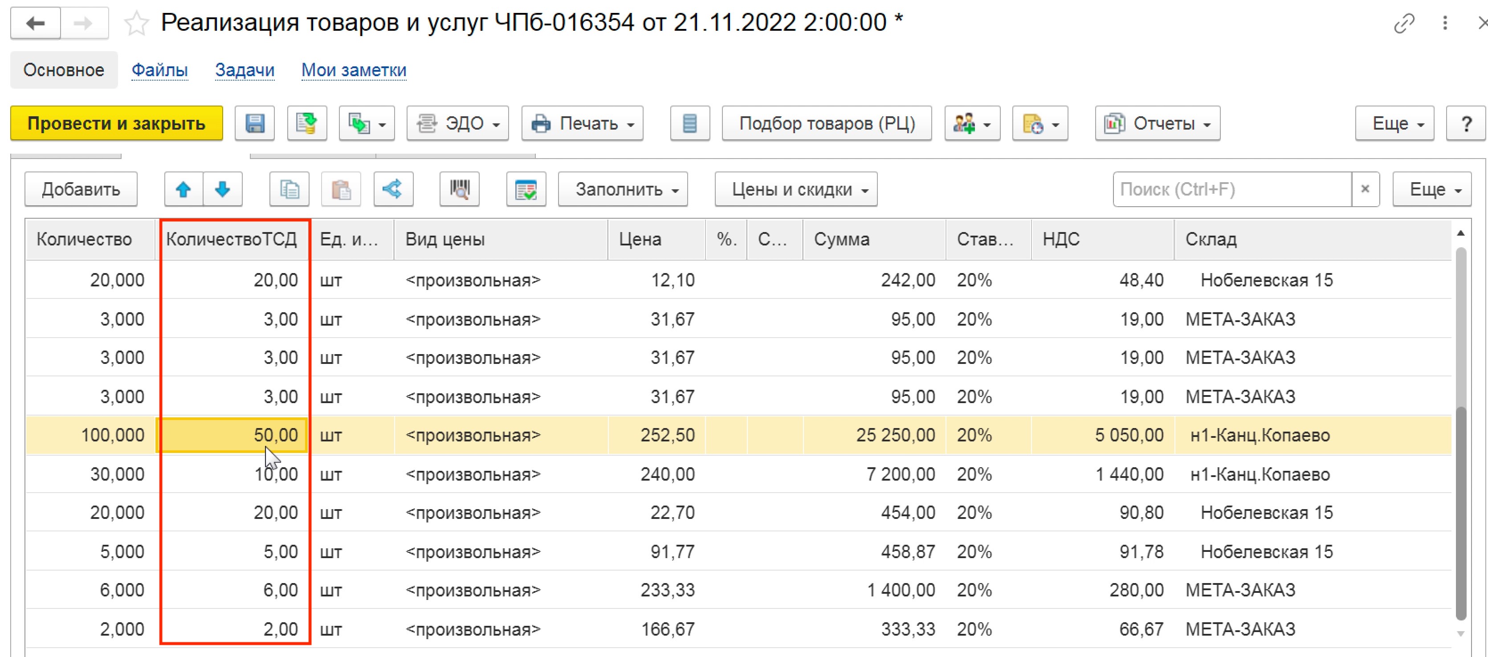Post the document with the green arrow icon
The height and width of the screenshot is (657, 1488).
click(307, 123)
